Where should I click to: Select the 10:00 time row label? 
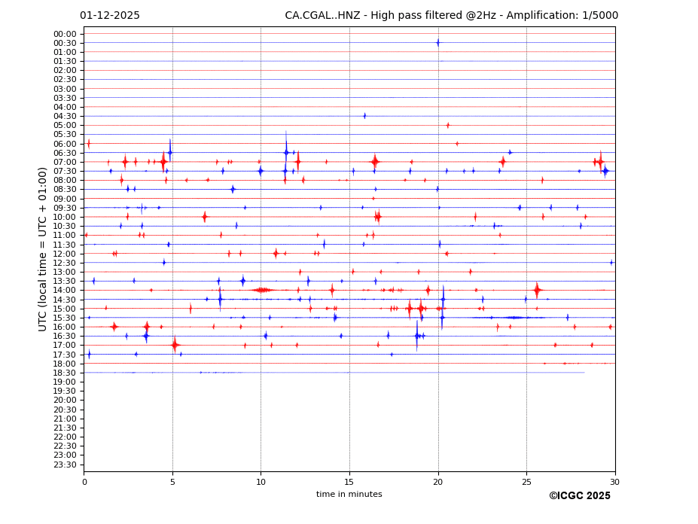point(65,217)
